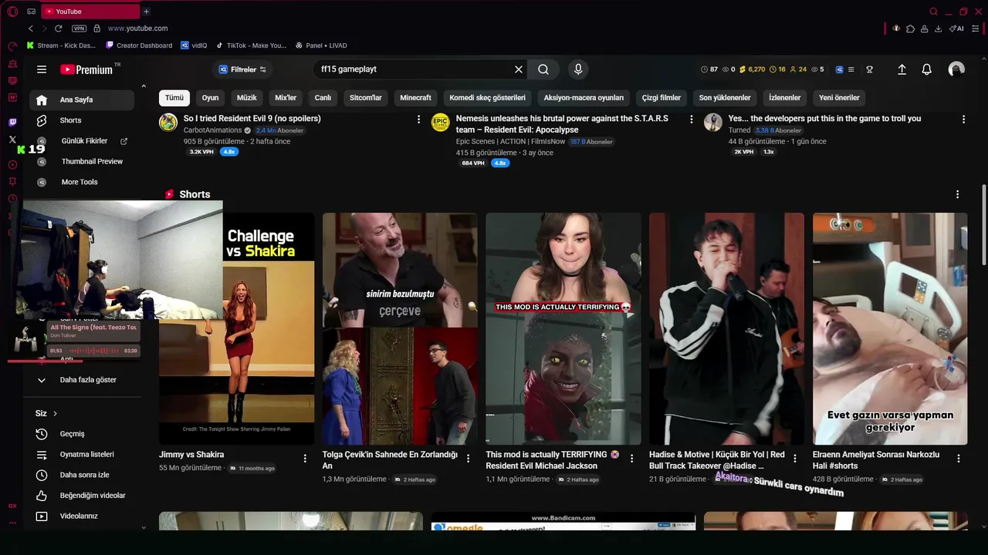The height and width of the screenshot is (555, 988).
Task: Open Daha sonra izle in sidebar
Action: pos(82,475)
